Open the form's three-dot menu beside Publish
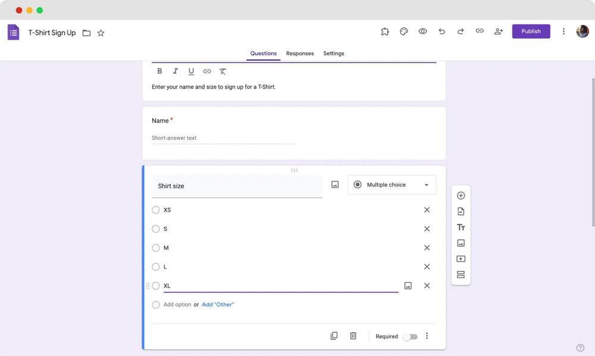The image size is (595, 356). pyautogui.click(x=563, y=32)
